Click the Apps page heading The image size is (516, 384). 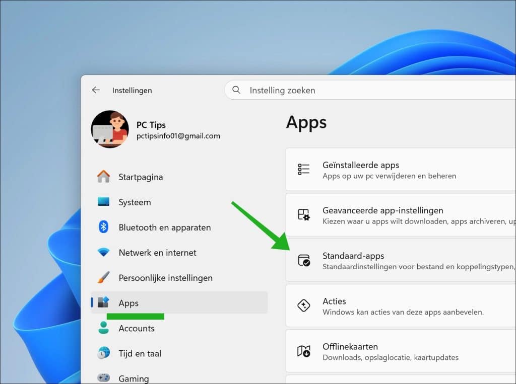[306, 122]
